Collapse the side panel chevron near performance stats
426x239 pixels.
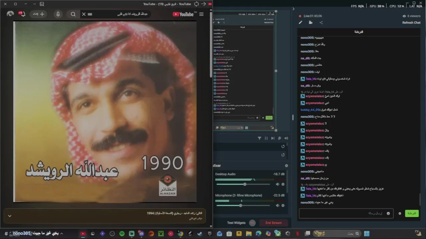pyautogui.click(x=293, y=9)
